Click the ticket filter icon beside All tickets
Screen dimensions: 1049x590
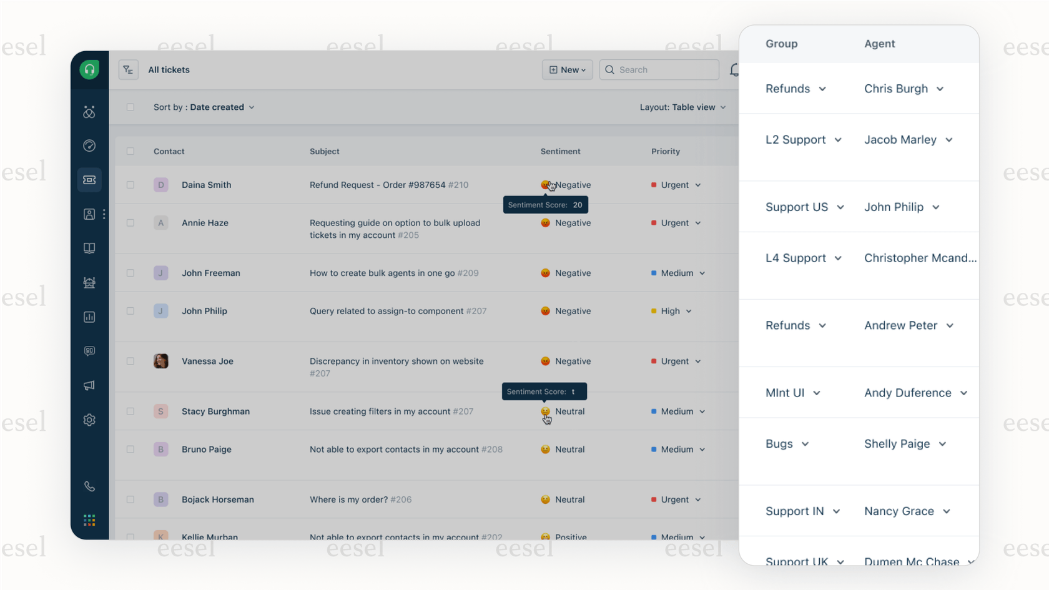tap(128, 70)
